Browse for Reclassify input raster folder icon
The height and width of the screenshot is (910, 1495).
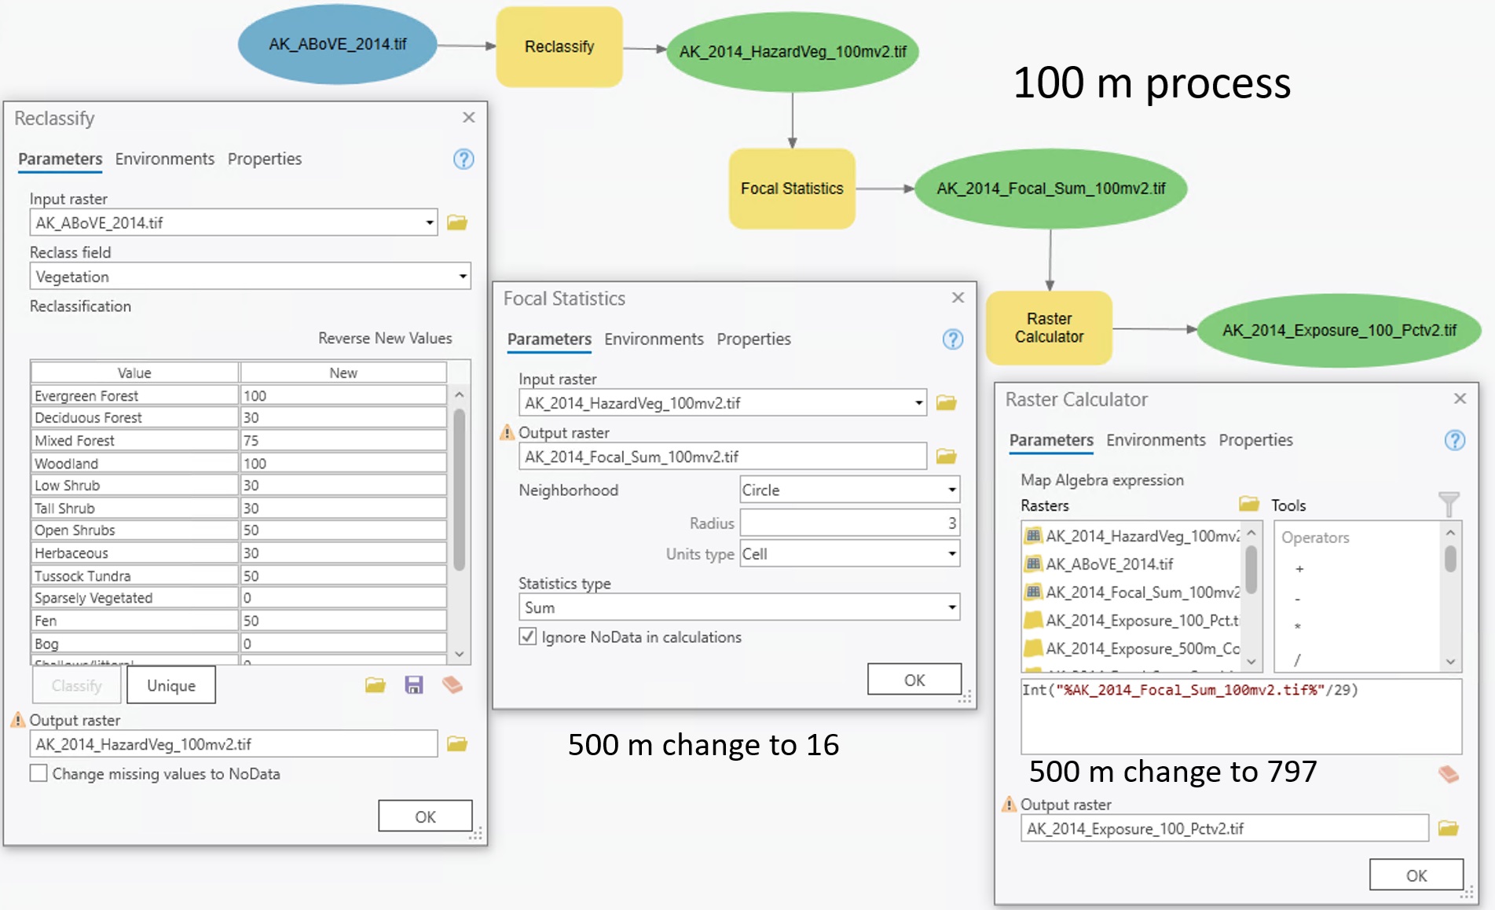point(457,223)
